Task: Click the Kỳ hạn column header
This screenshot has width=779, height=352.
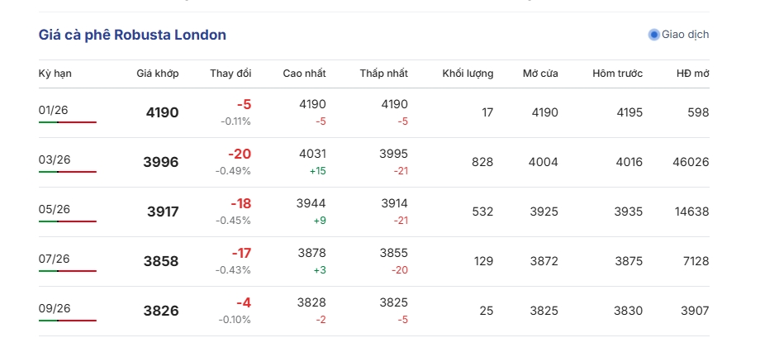Action: coord(55,74)
